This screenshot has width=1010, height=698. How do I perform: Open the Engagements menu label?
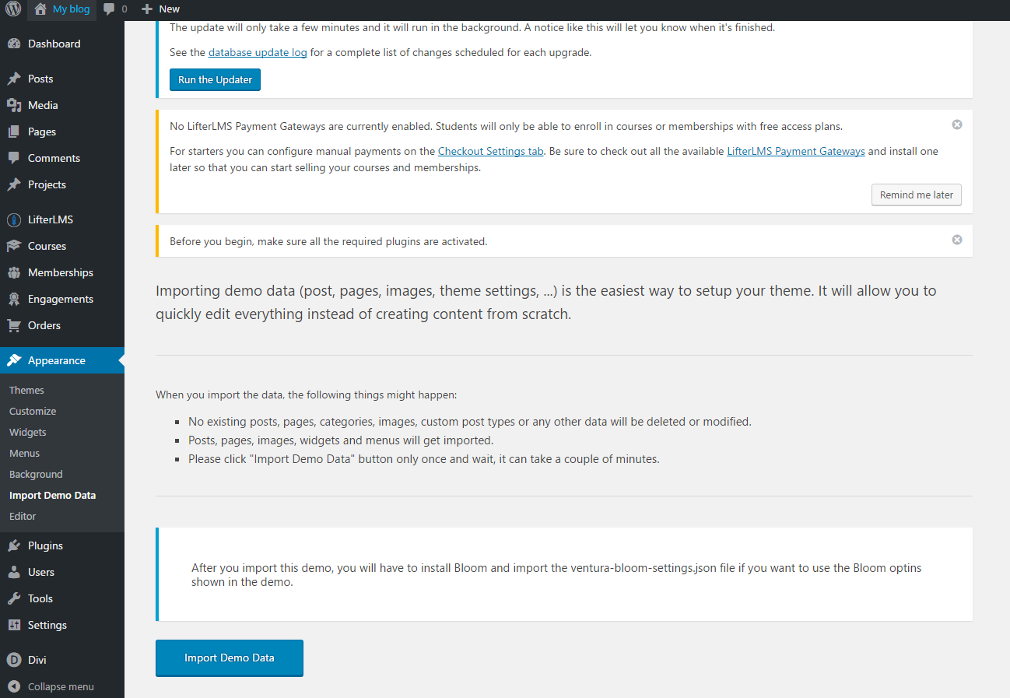[61, 299]
